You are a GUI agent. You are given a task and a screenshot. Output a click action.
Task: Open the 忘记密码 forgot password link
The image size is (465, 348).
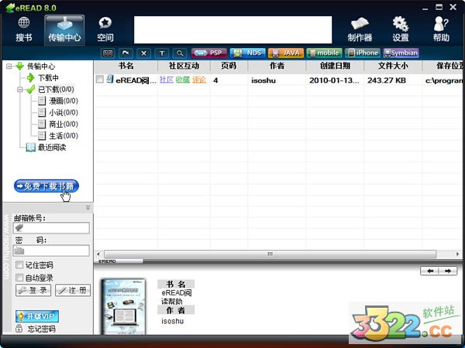(41, 329)
